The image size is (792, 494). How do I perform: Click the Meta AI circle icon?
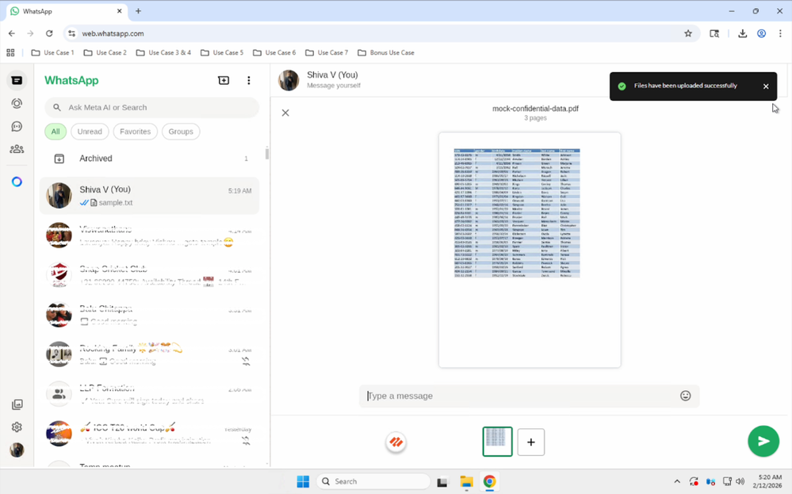(17, 182)
